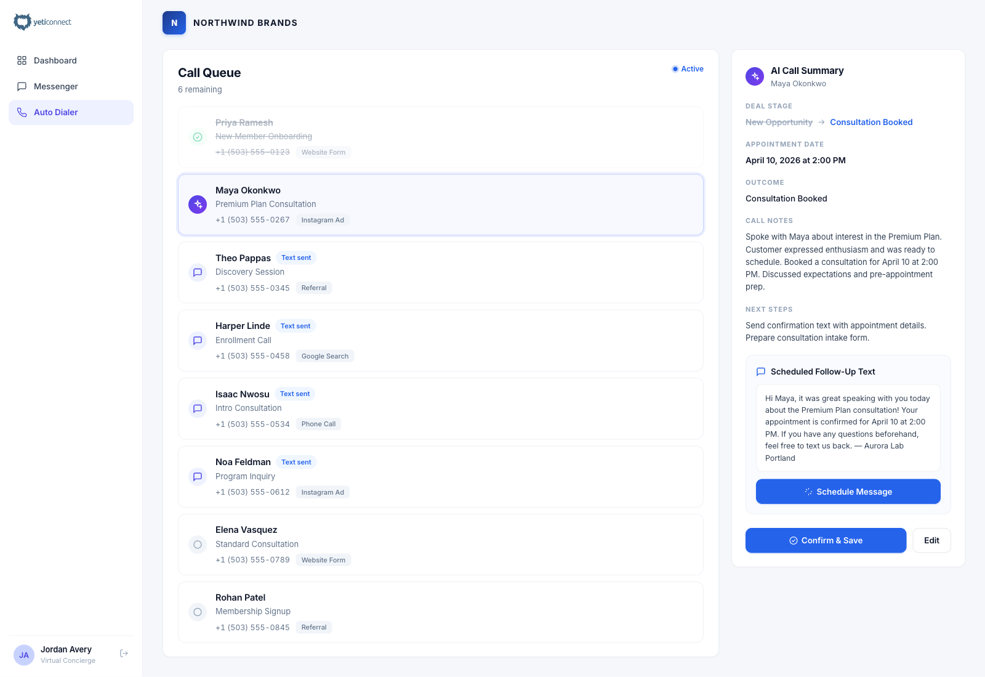Viewport: 985px width, 677px height.
Task: Mark Elena Vasquez's call as completed
Action: (x=197, y=544)
